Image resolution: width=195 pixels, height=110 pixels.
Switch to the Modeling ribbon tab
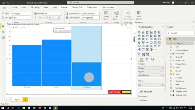[35, 7]
